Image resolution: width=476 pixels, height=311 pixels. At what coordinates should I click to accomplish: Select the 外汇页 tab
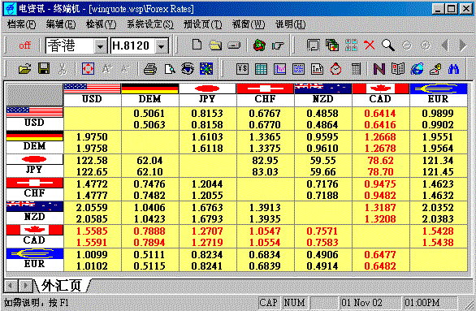[62, 286]
